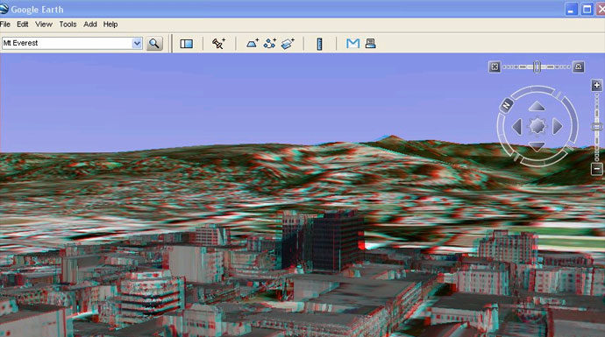Click the center joystick of the compass

coord(537,126)
